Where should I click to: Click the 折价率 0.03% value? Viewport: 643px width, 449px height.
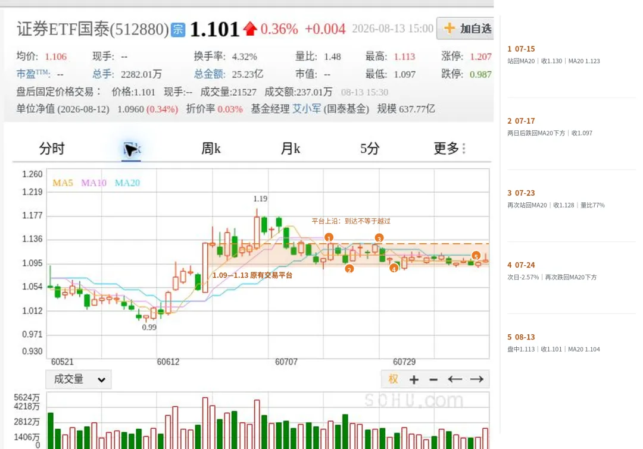(230, 109)
